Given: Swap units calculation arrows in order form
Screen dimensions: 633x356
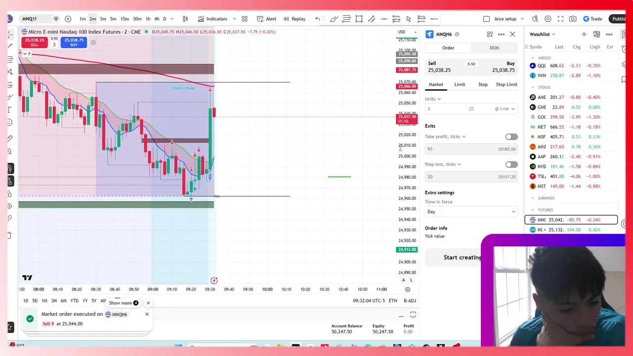Looking at the screenshot, I should coord(471,109).
